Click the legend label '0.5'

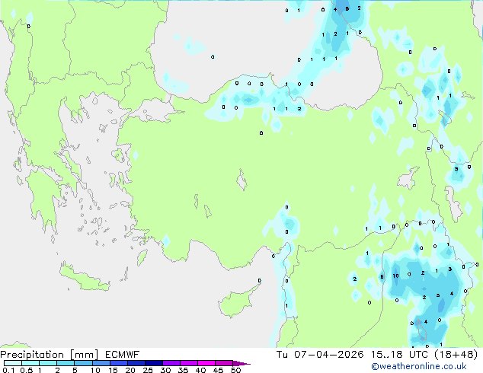click(27, 370)
